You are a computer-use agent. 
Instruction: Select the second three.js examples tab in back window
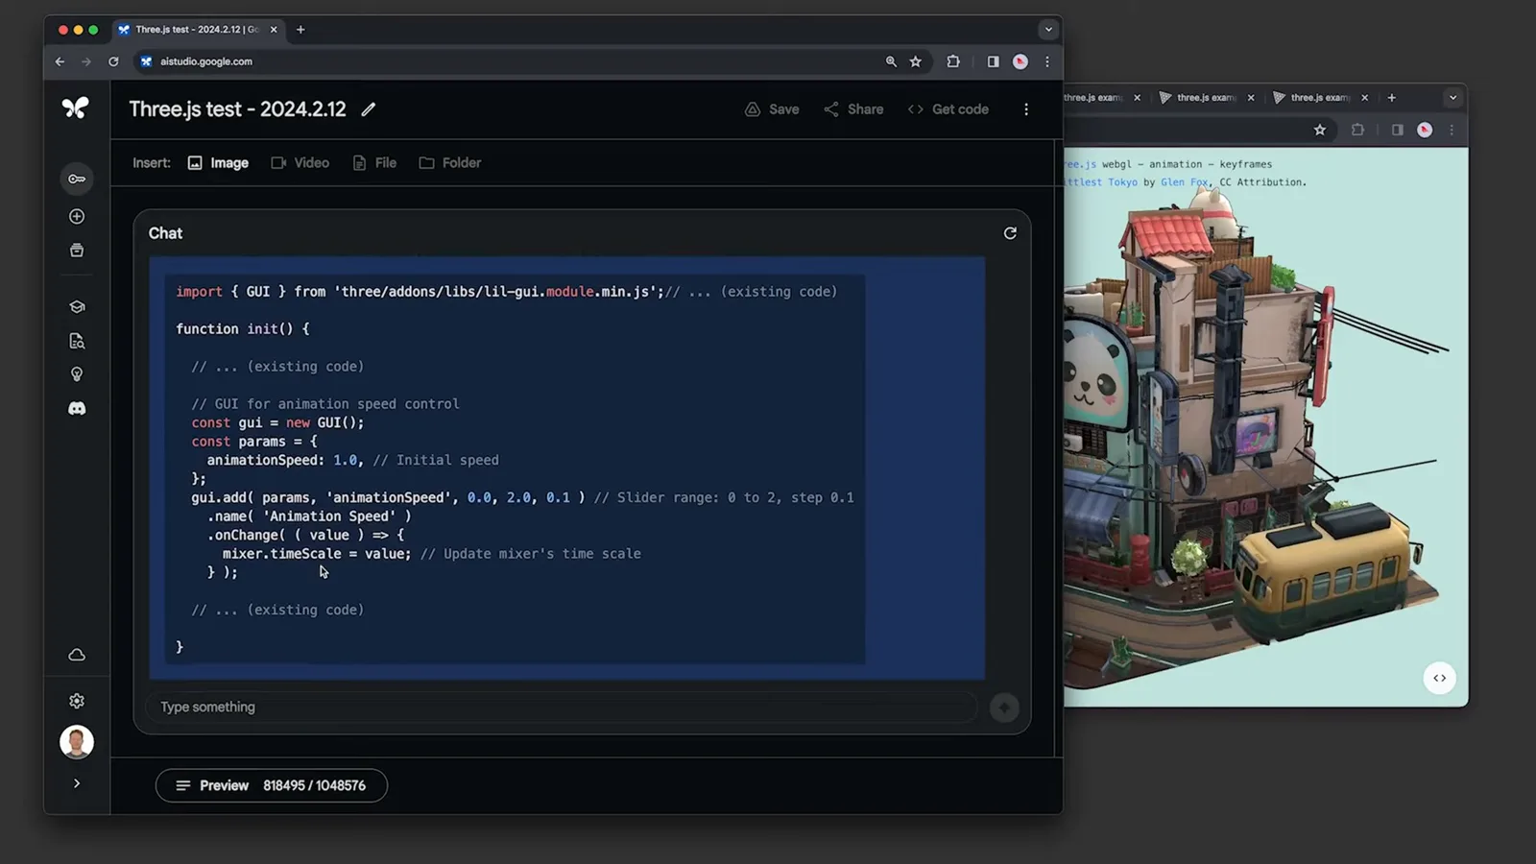tap(1207, 98)
